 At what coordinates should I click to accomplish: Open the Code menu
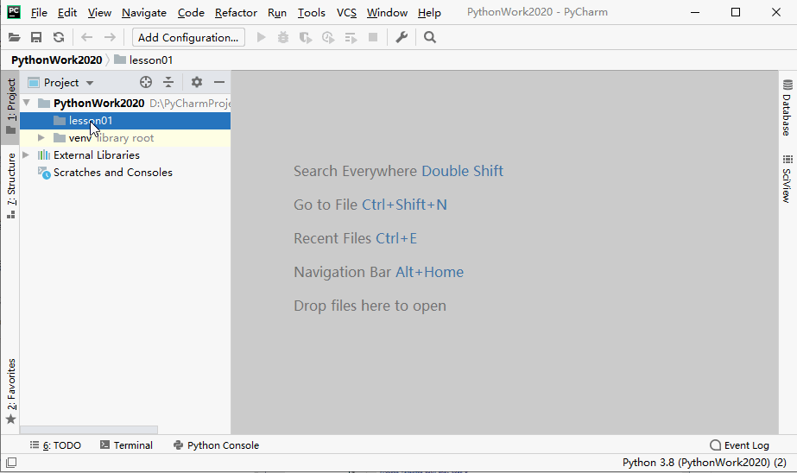pyautogui.click(x=191, y=13)
